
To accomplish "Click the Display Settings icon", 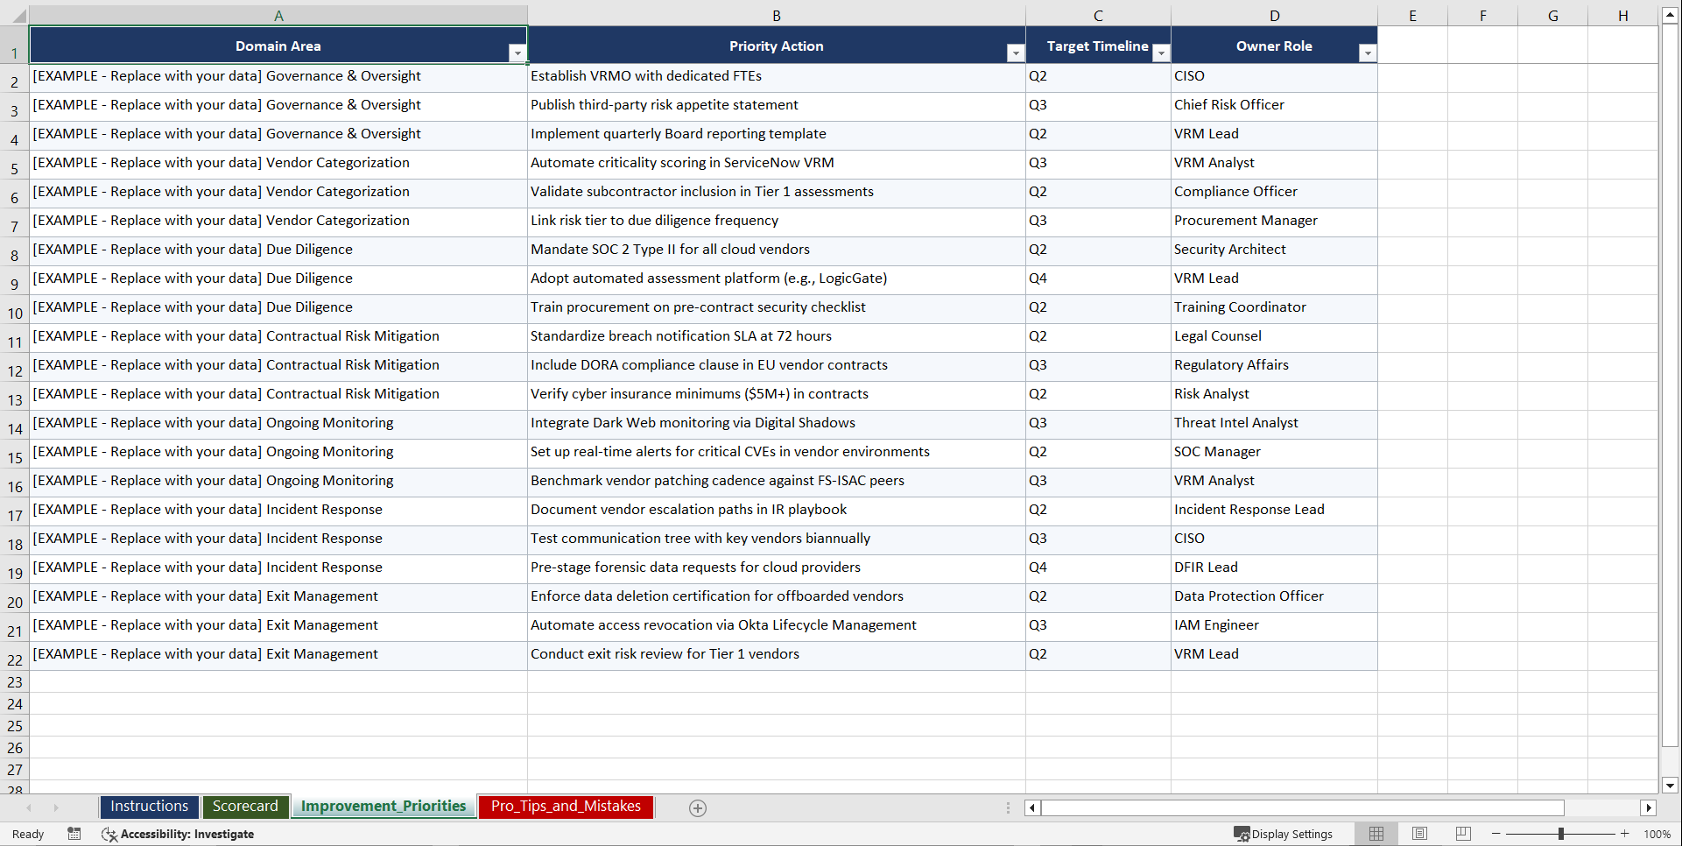I will pyautogui.click(x=1242, y=833).
